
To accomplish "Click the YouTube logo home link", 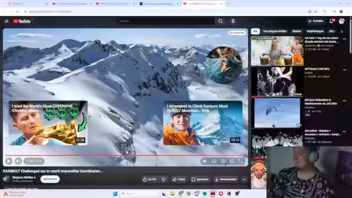I will 22,21.
